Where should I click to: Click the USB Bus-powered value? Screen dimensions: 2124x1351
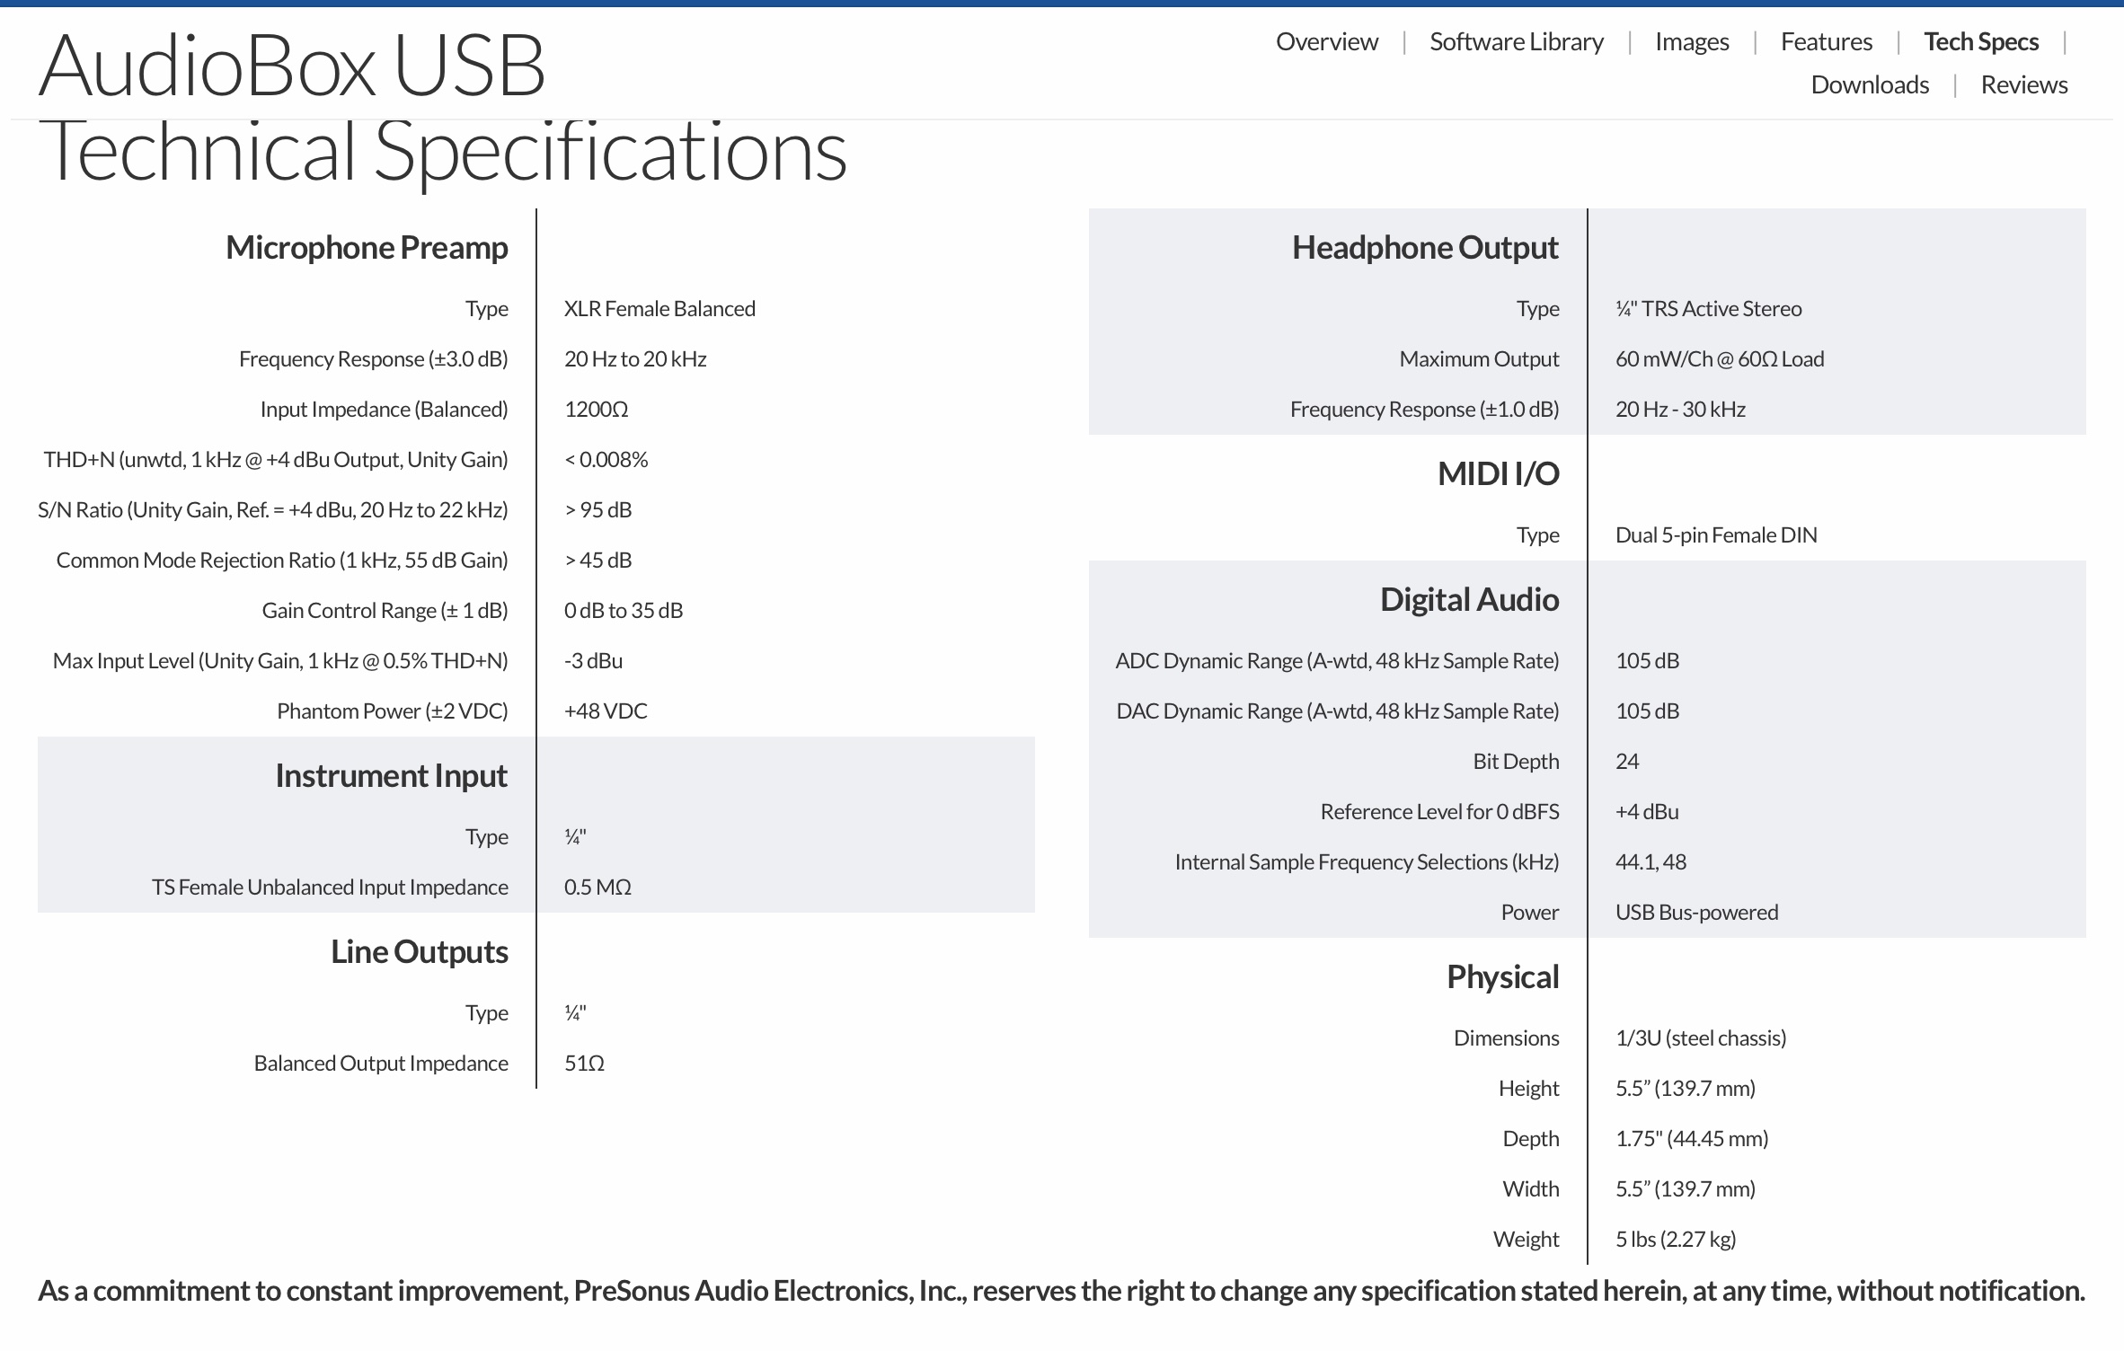tap(1696, 913)
